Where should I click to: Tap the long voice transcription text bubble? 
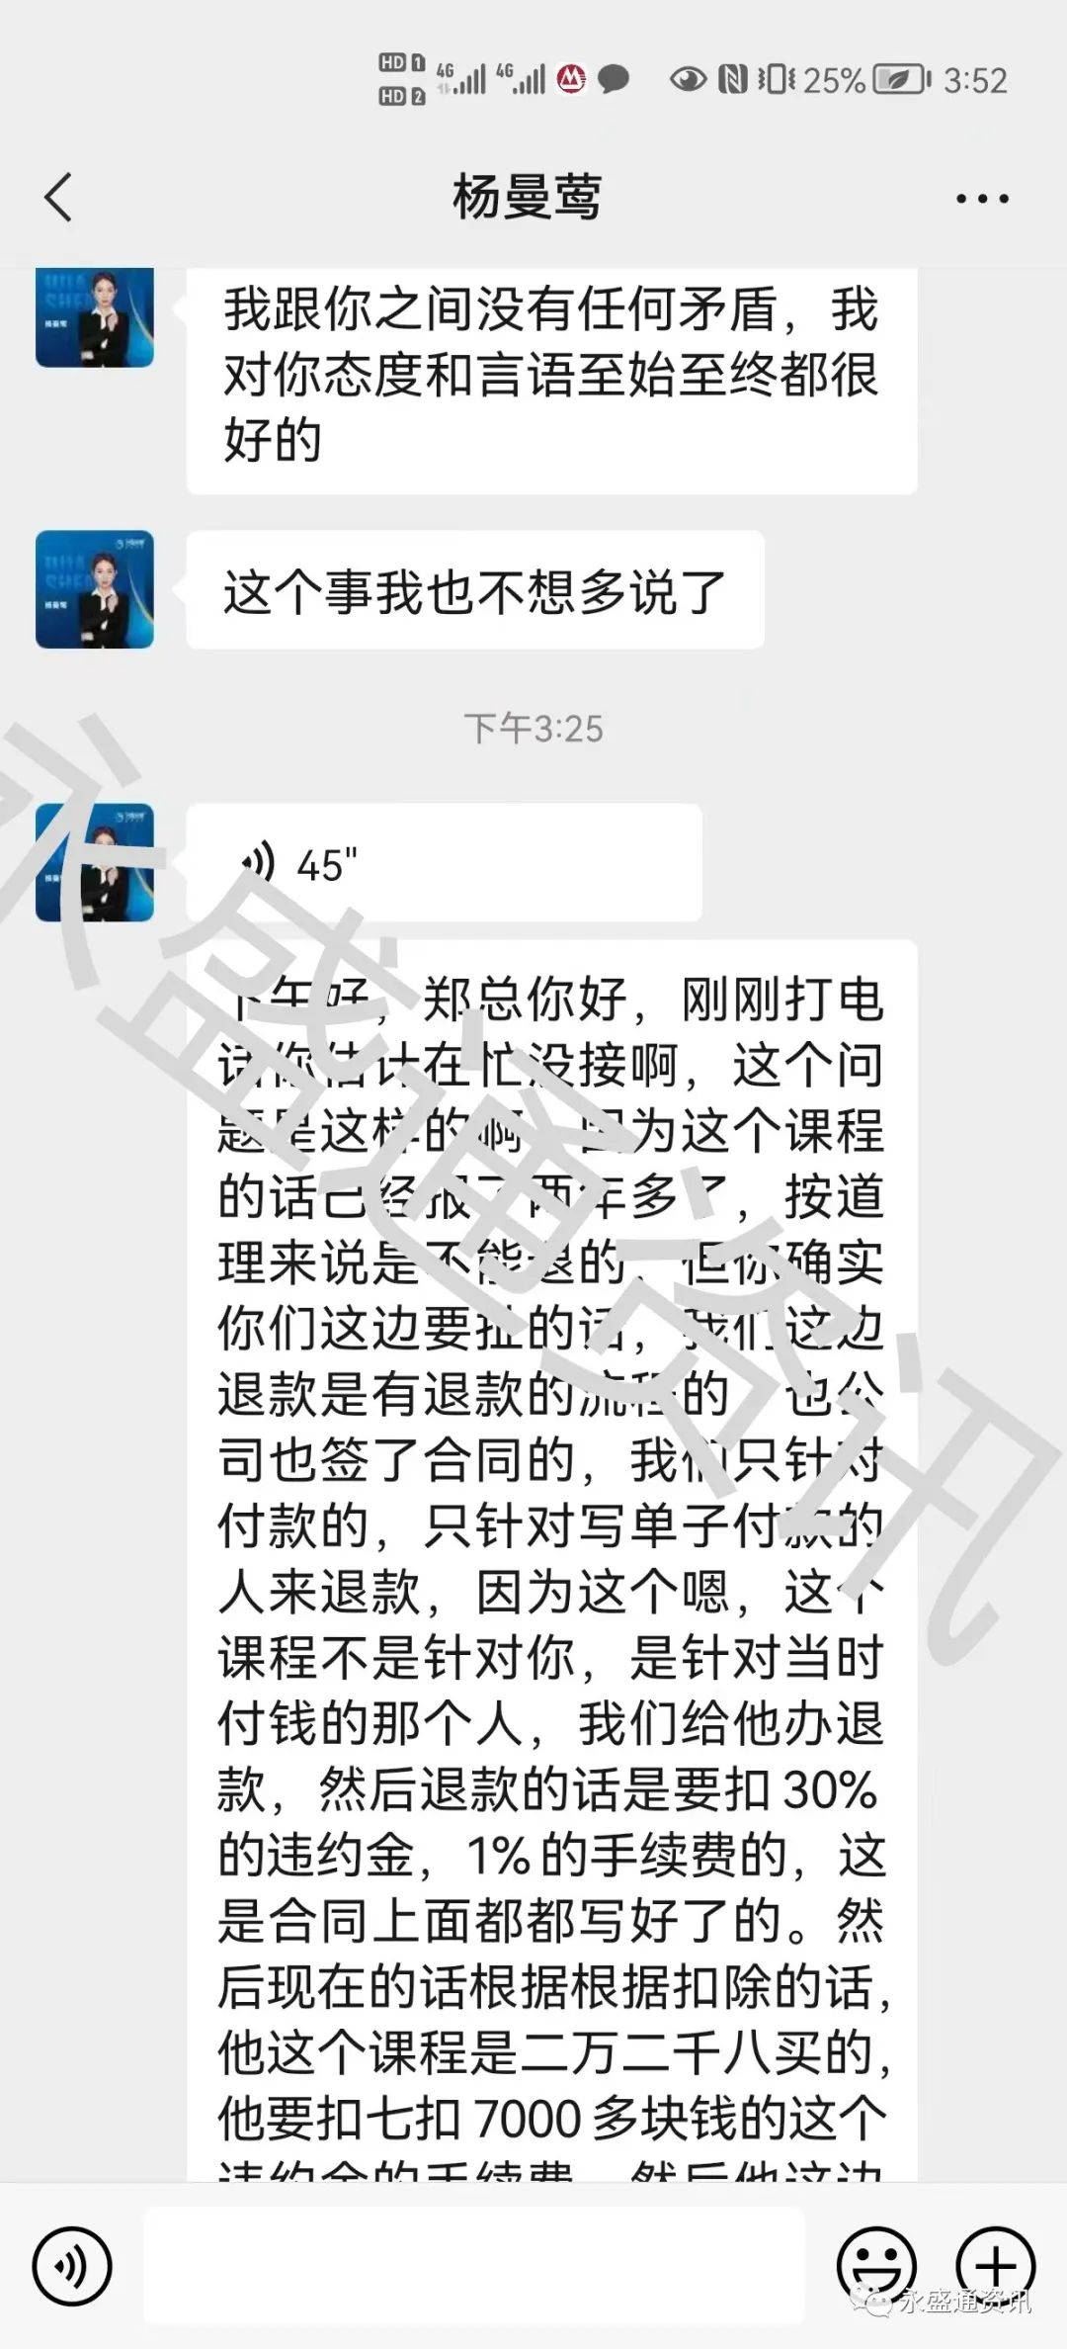[551, 1562]
